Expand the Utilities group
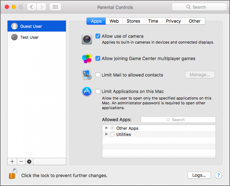 click(107, 134)
